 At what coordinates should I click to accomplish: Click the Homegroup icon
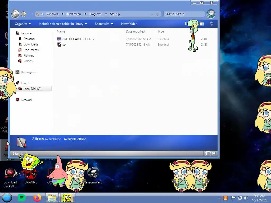pyautogui.click(x=17, y=72)
